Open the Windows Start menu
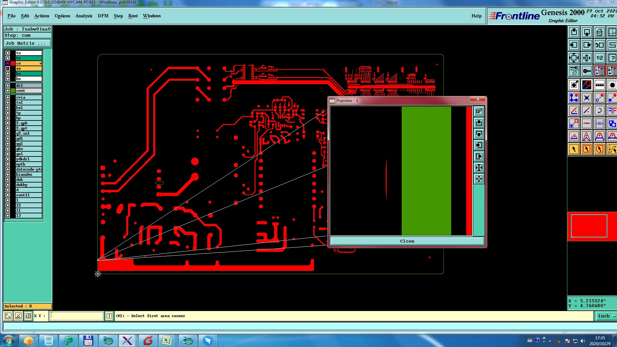This screenshot has height=347, width=617. pos(8,341)
